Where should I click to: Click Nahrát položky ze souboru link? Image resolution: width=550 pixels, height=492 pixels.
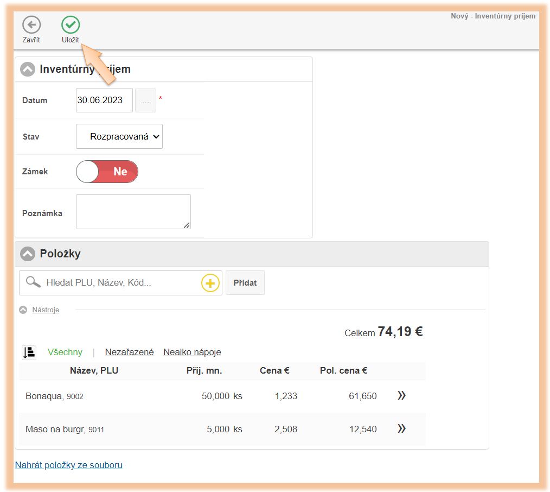(68, 465)
